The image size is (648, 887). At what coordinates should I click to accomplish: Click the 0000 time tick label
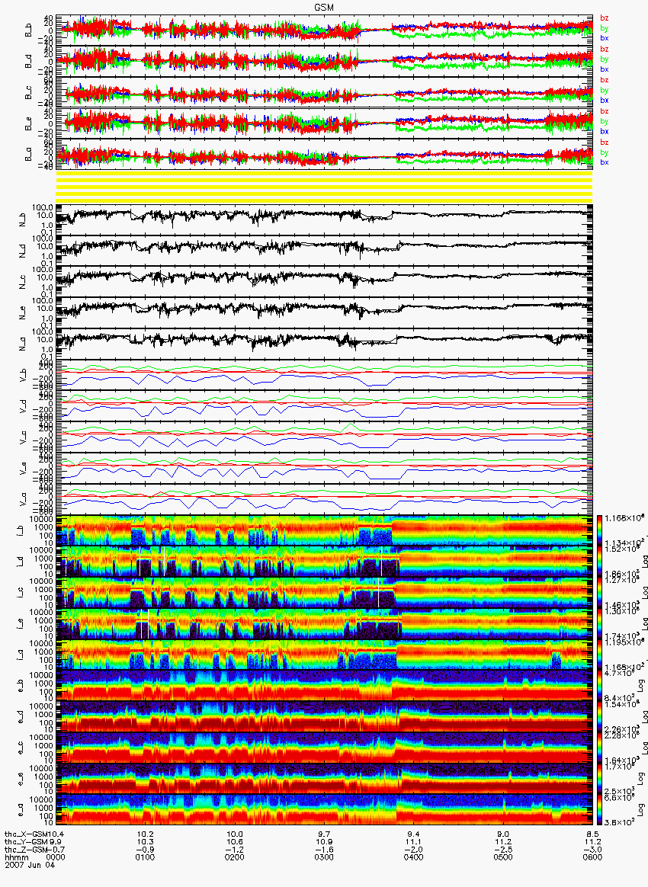pyautogui.click(x=56, y=857)
